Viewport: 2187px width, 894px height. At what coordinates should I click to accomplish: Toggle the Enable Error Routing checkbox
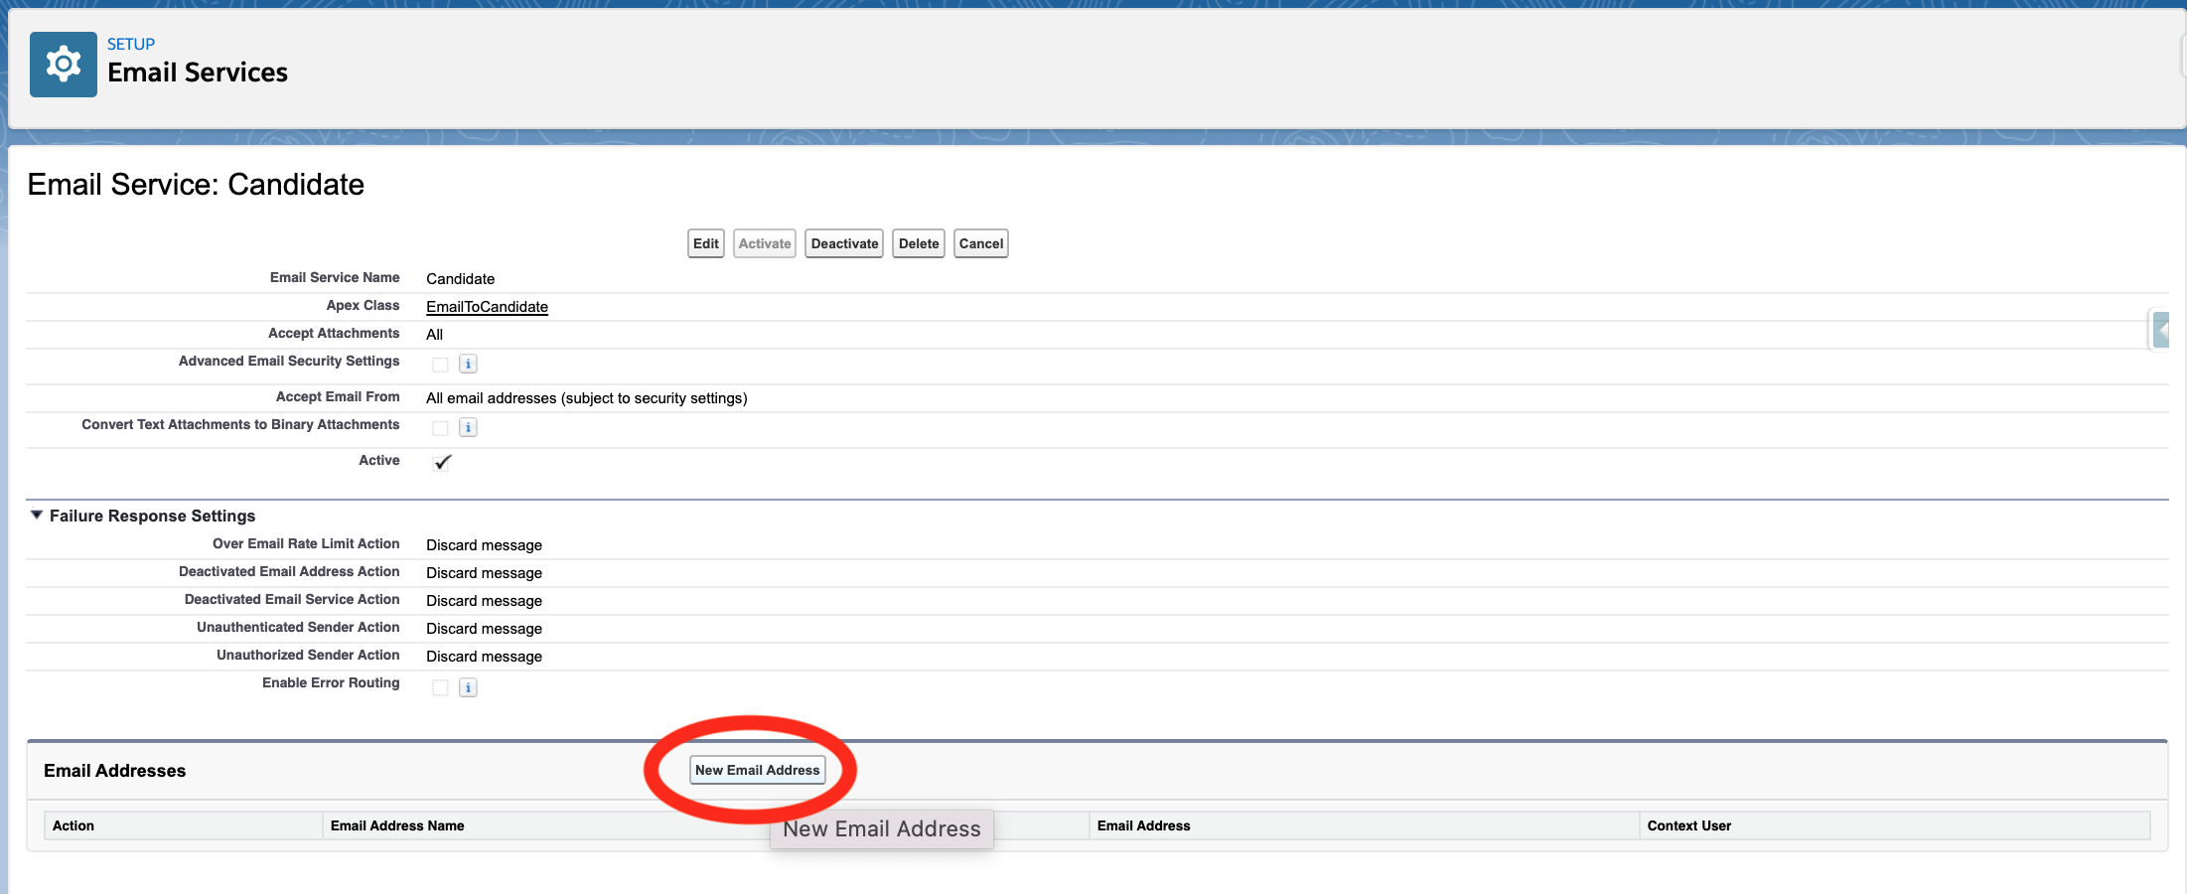[x=440, y=688]
